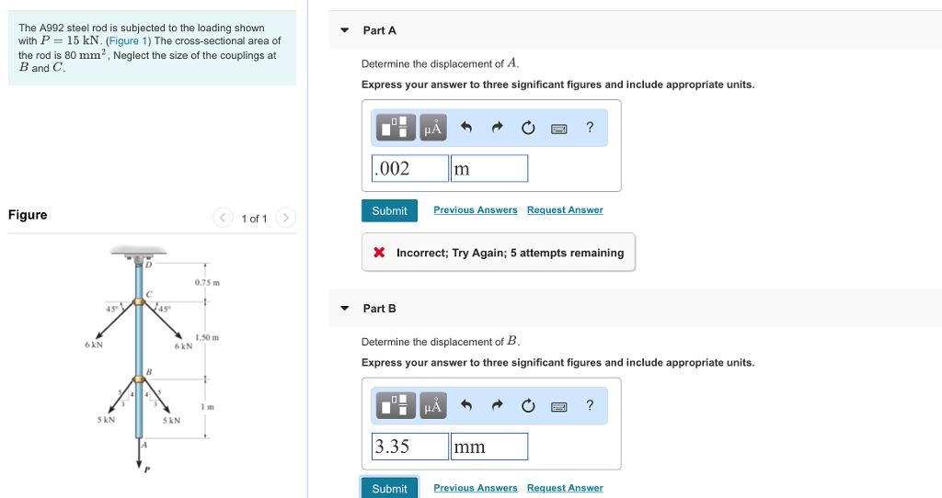The image size is (942, 498).
Task: Submit the Part A answer
Action: click(x=389, y=210)
